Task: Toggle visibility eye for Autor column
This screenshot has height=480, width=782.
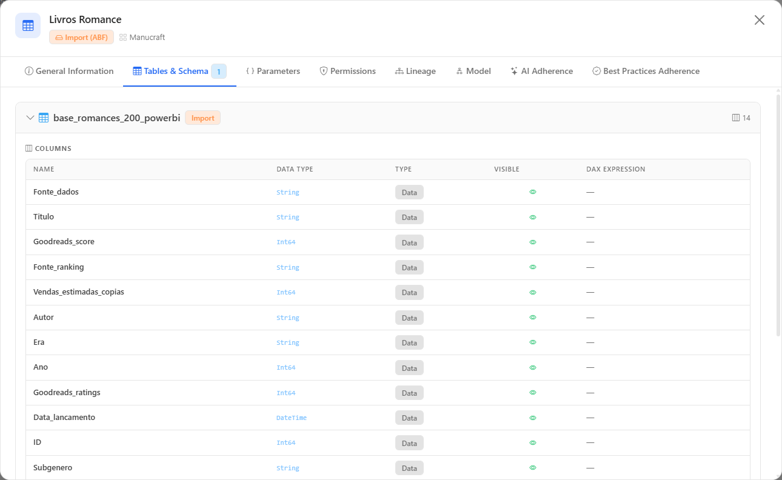Action: coord(533,318)
